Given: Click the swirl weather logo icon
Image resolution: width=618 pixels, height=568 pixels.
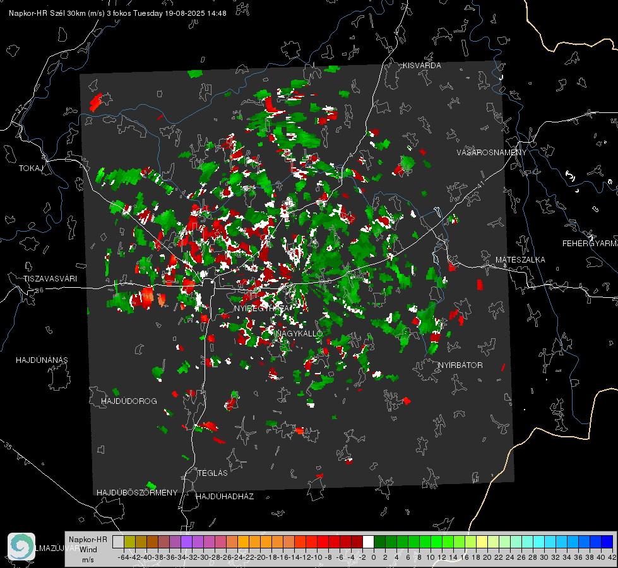Looking at the screenshot, I should pyautogui.click(x=21, y=547).
